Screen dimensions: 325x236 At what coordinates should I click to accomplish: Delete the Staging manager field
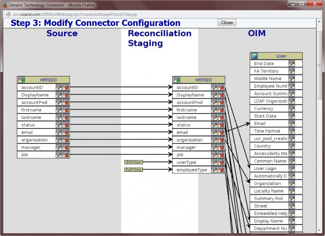pyautogui.click(x=221, y=147)
